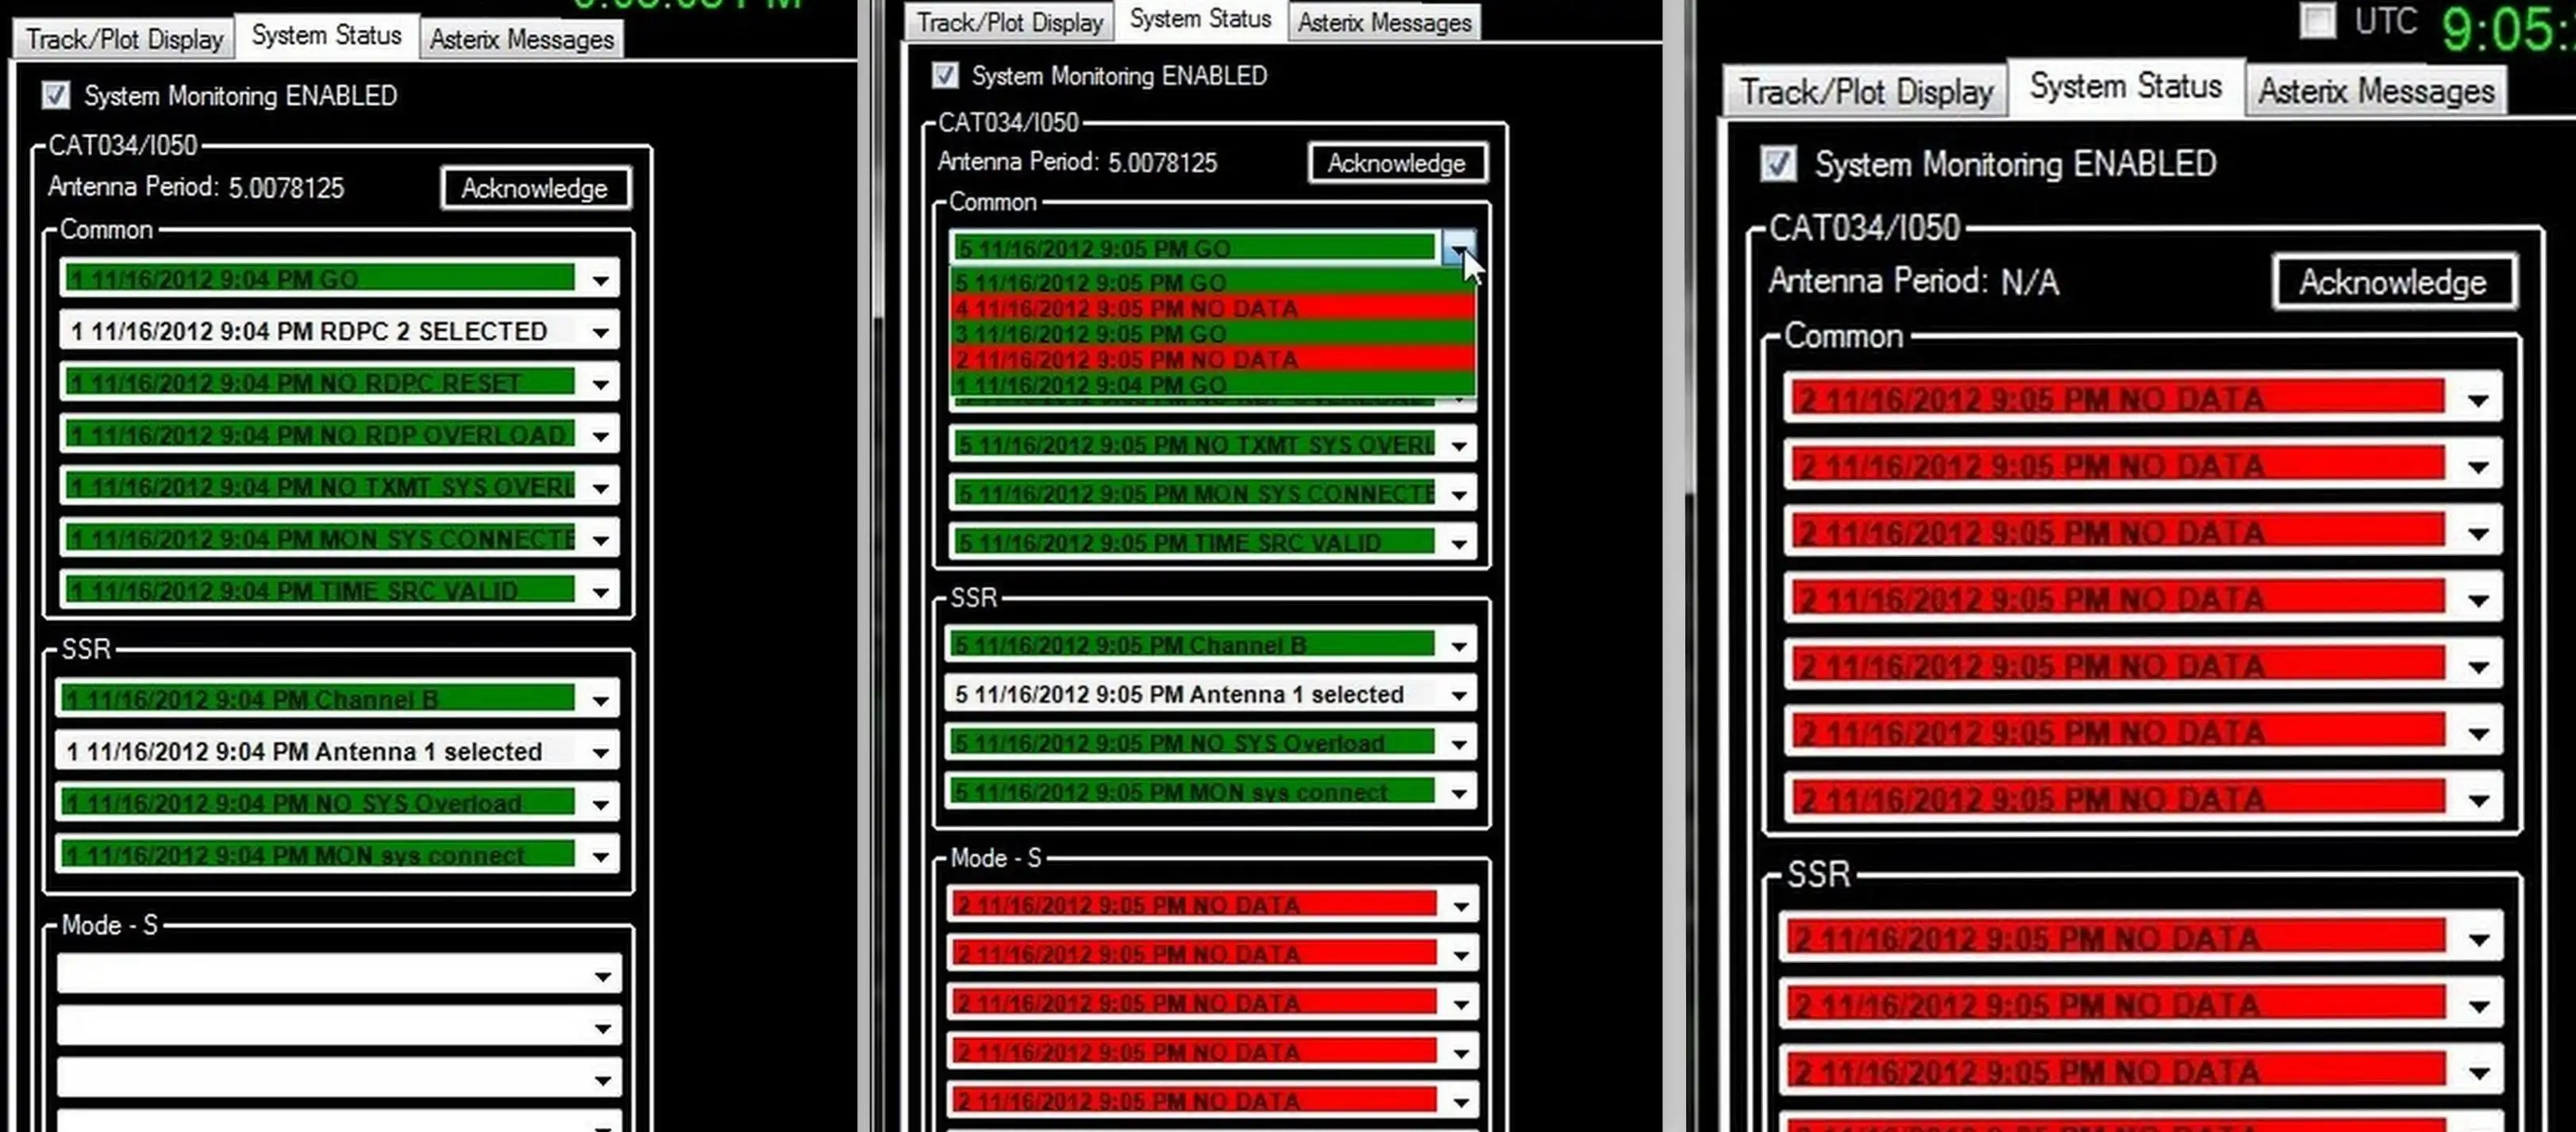This screenshot has width=2576, height=1132.
Task: Click green Antenna 1 selected indicator (middle SSR)
Action: tap(1196, 694)
